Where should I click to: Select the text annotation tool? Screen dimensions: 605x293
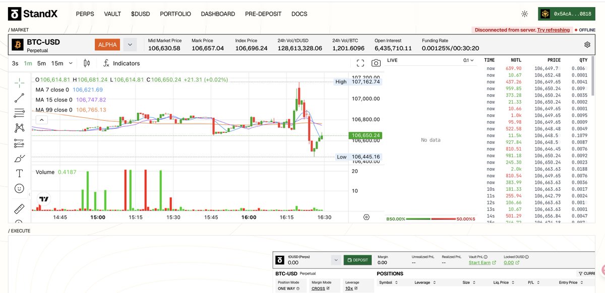pos(20,174)
